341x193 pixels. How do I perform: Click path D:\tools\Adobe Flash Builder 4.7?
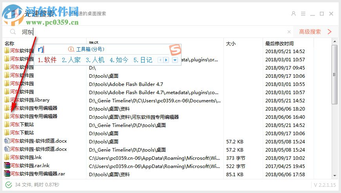[x=126, y=84]
